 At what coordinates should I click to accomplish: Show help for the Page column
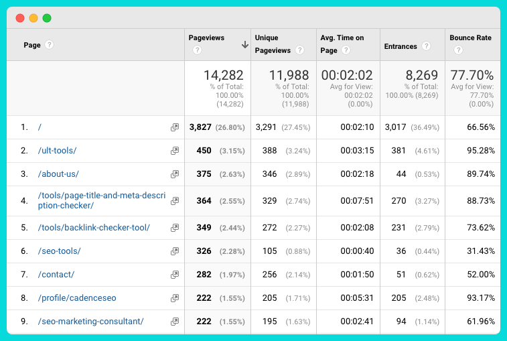(49, 45)
